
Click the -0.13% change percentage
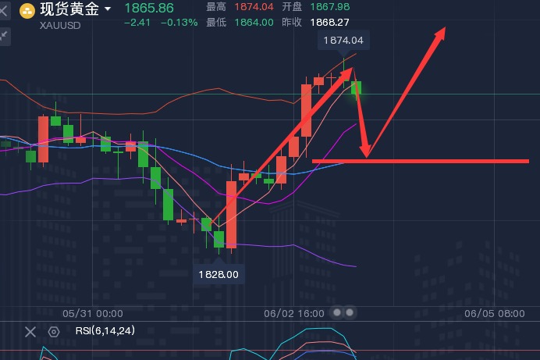point(179,23)
